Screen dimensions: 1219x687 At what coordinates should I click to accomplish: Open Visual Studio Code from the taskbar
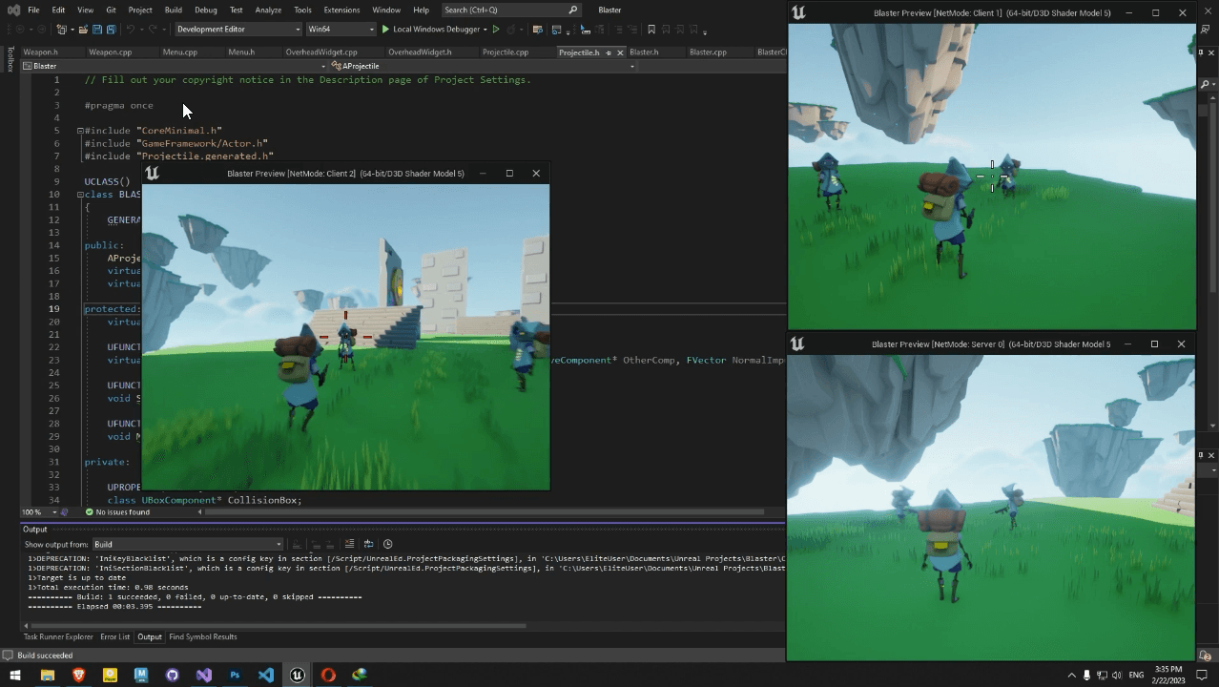(266, 675)
